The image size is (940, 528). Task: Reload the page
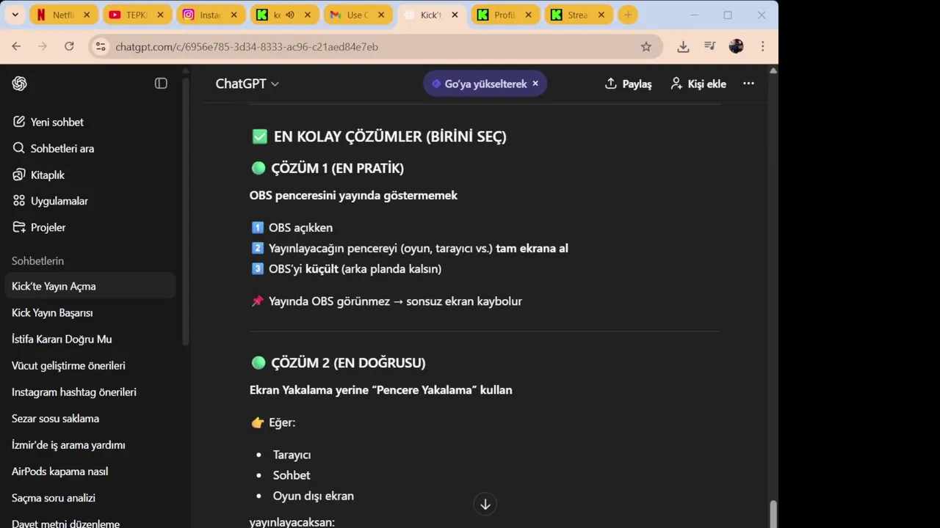69,46
